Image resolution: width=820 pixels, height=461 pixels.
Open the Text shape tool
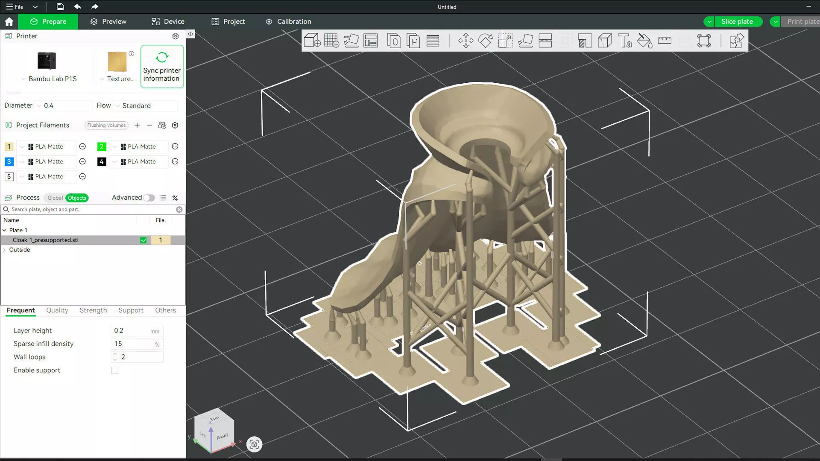(x=625, y=41)
